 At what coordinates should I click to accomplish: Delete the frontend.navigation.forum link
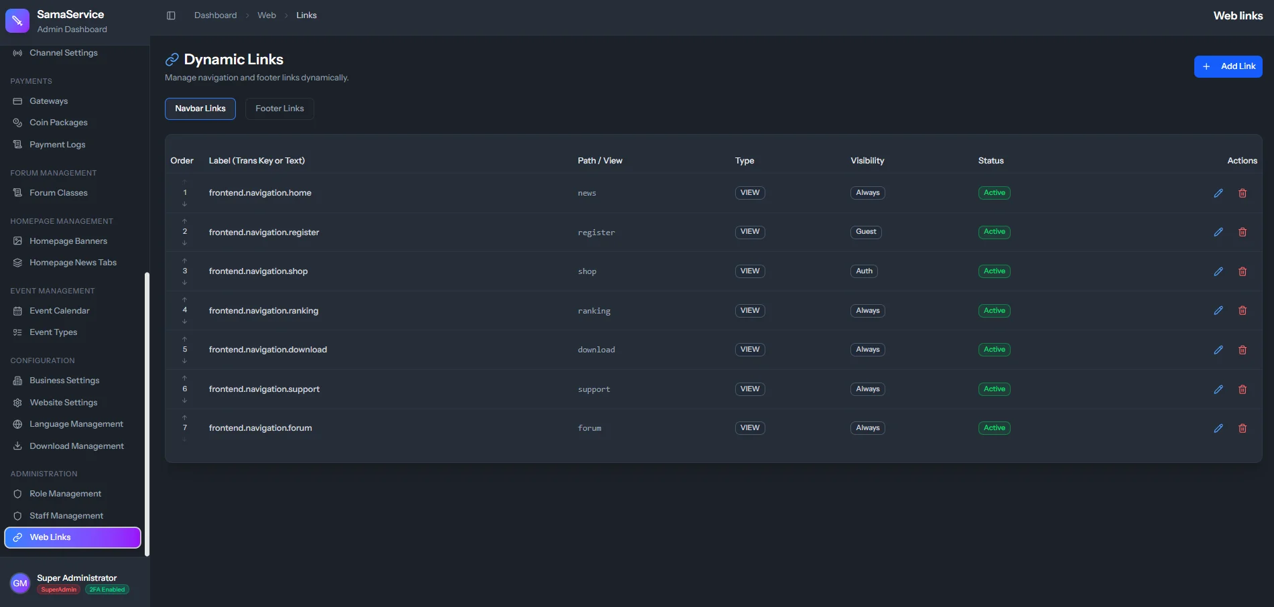(x=1243, y=428)
